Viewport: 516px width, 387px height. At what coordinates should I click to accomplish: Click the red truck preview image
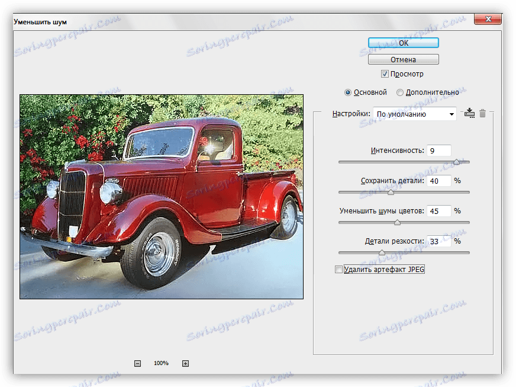pos(162,196)
